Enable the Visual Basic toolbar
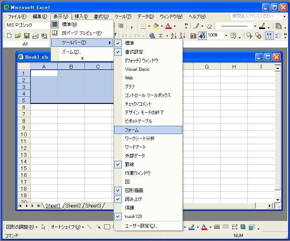290x241 pixels. coord(148,69)
